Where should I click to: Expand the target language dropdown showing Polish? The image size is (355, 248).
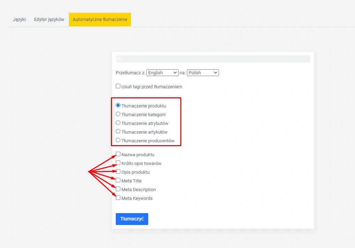point(203,73)
